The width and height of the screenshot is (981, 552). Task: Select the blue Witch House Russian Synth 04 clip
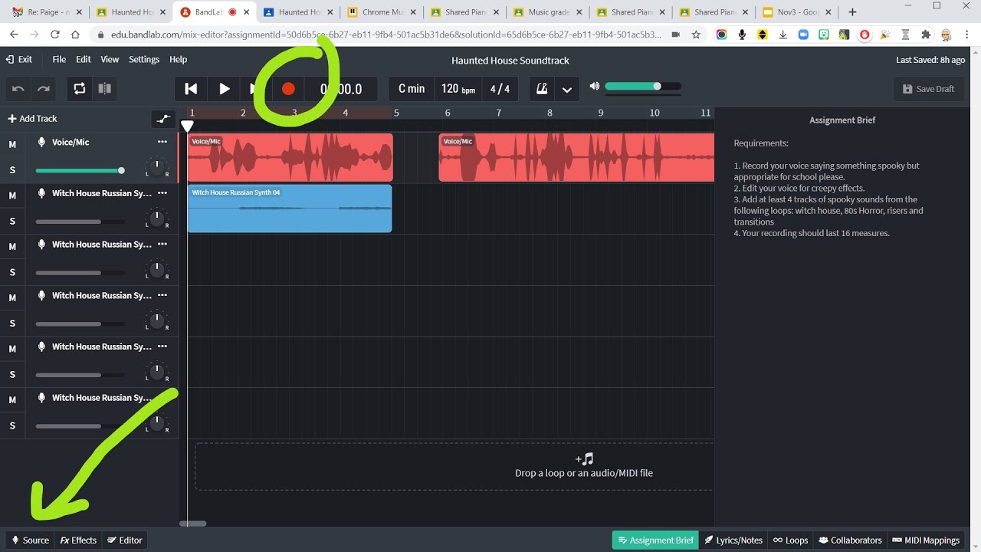click(290, 209)
